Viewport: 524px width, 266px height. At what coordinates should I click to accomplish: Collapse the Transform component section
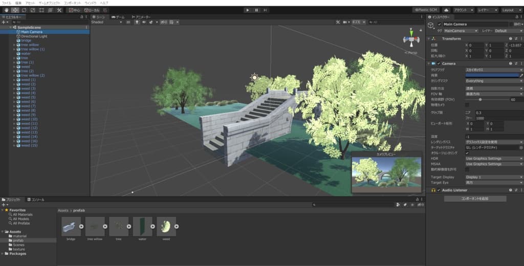(429, 38)
